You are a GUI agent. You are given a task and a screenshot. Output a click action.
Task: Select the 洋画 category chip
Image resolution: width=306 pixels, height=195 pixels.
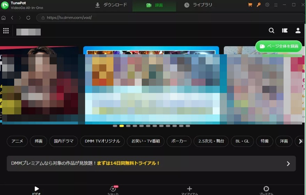click(284, 141)
